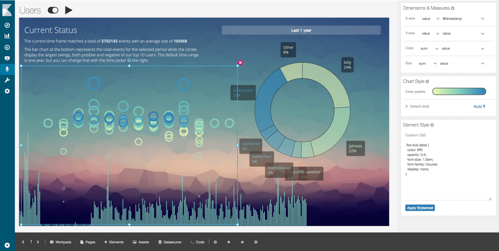Screen dimensions: 499x251
Task: Expand the sidebar with the bottom arrow icon
Action: point(7,245)
